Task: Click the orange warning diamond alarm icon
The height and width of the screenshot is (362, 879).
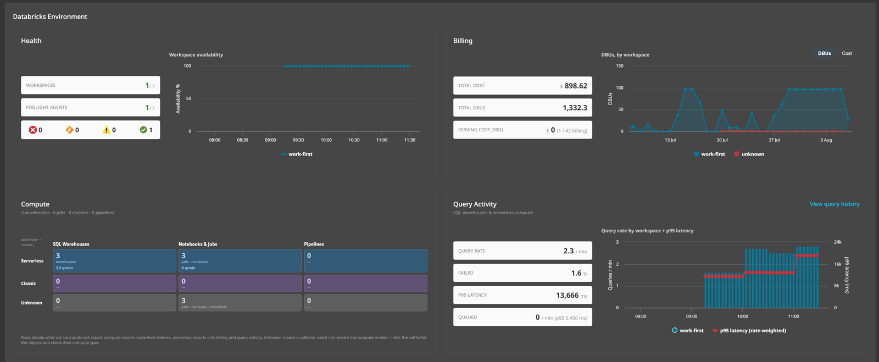Action: coord(69,130)
